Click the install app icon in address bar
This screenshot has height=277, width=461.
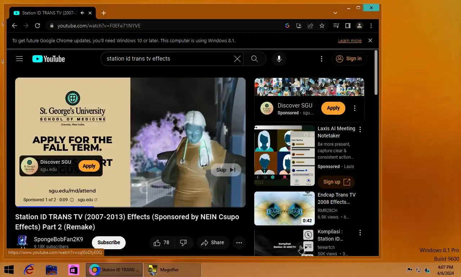coord(299,26)
